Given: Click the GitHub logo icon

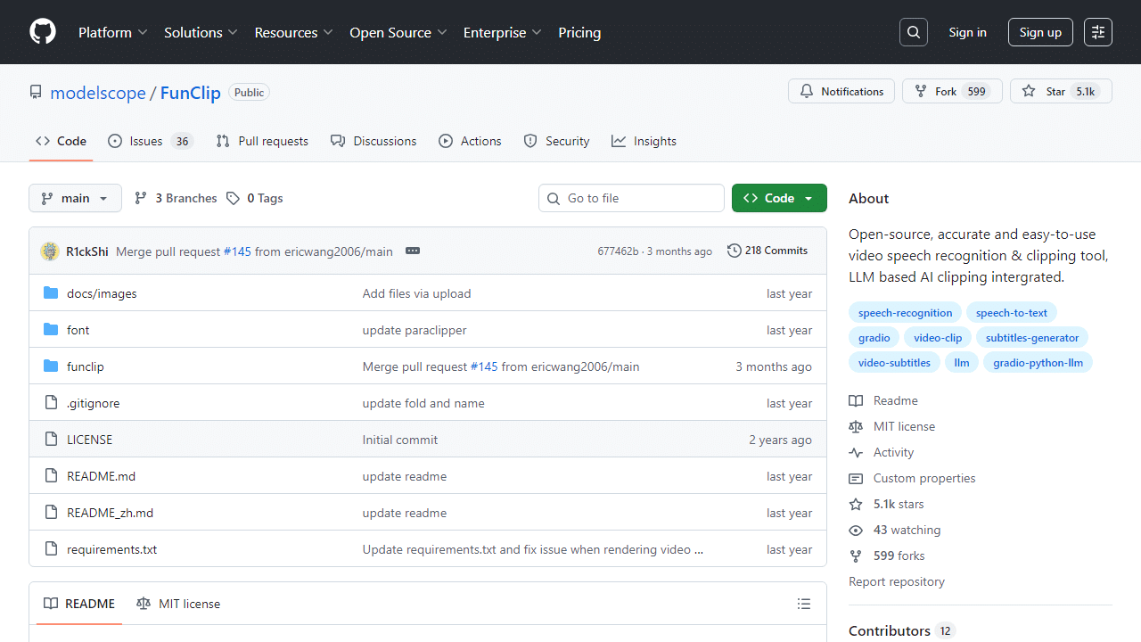Looking at the screenshot, I should click(43, 32).
